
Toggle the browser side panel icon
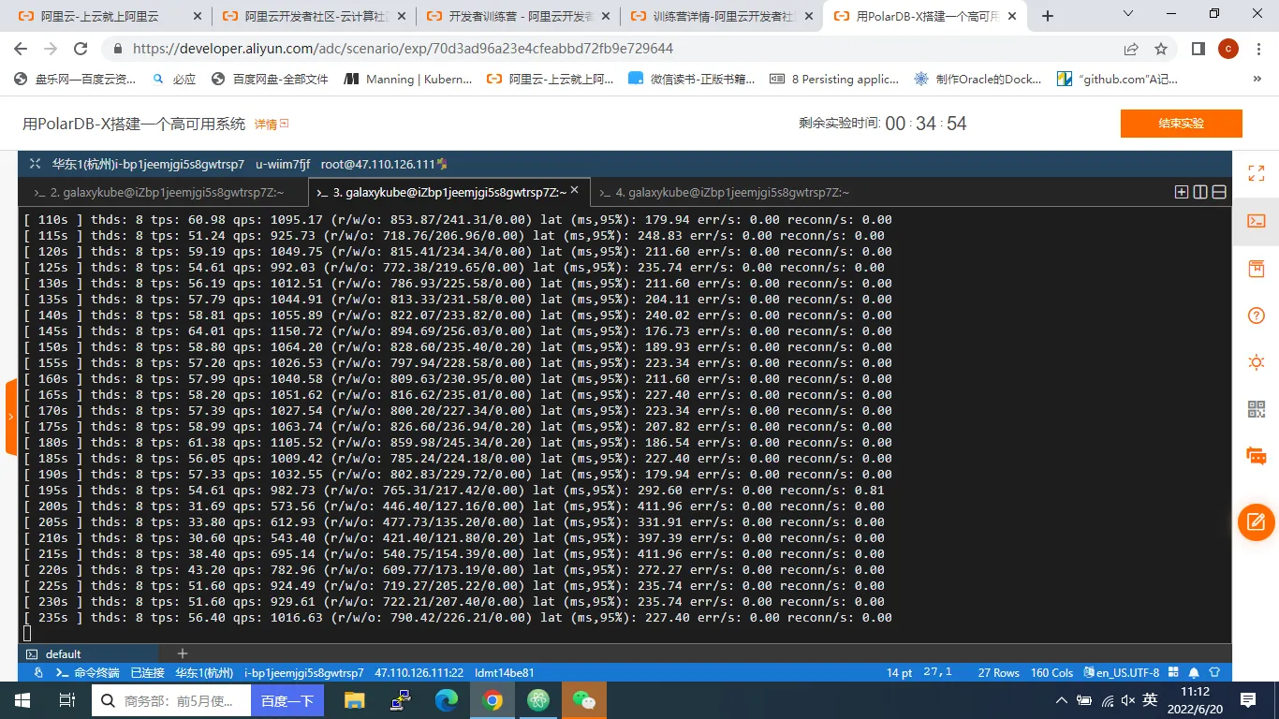point(1198,49)
